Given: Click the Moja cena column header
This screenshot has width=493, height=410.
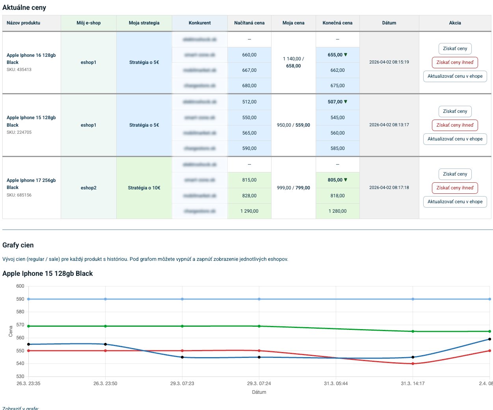Looking at the screenshot, I should [294, 23].
